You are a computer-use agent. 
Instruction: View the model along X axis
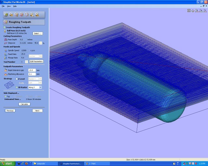tap(201, 11)
